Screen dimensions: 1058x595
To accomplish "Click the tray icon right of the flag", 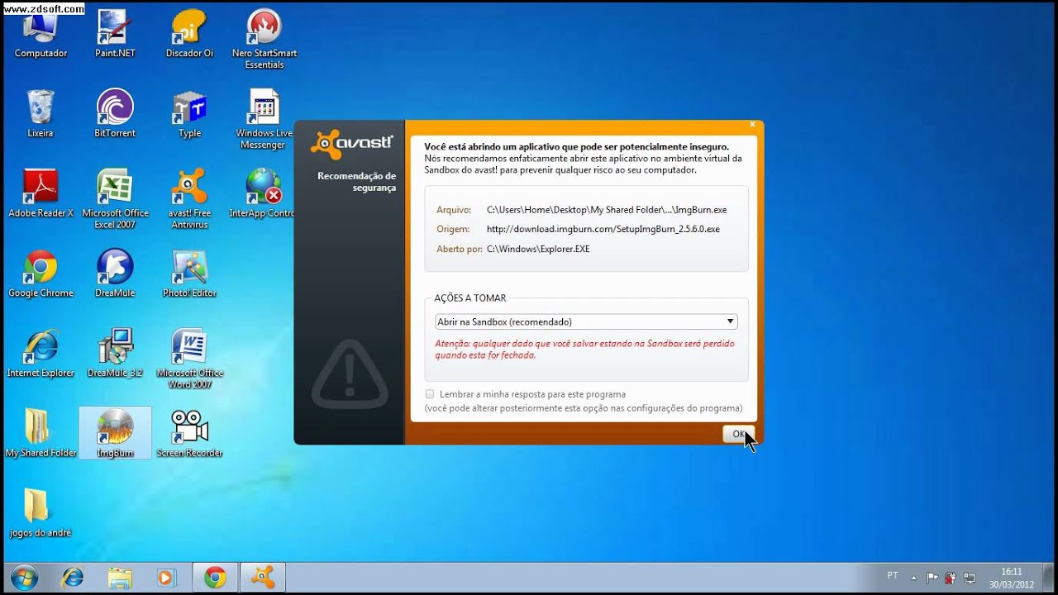I will (951, 577).
